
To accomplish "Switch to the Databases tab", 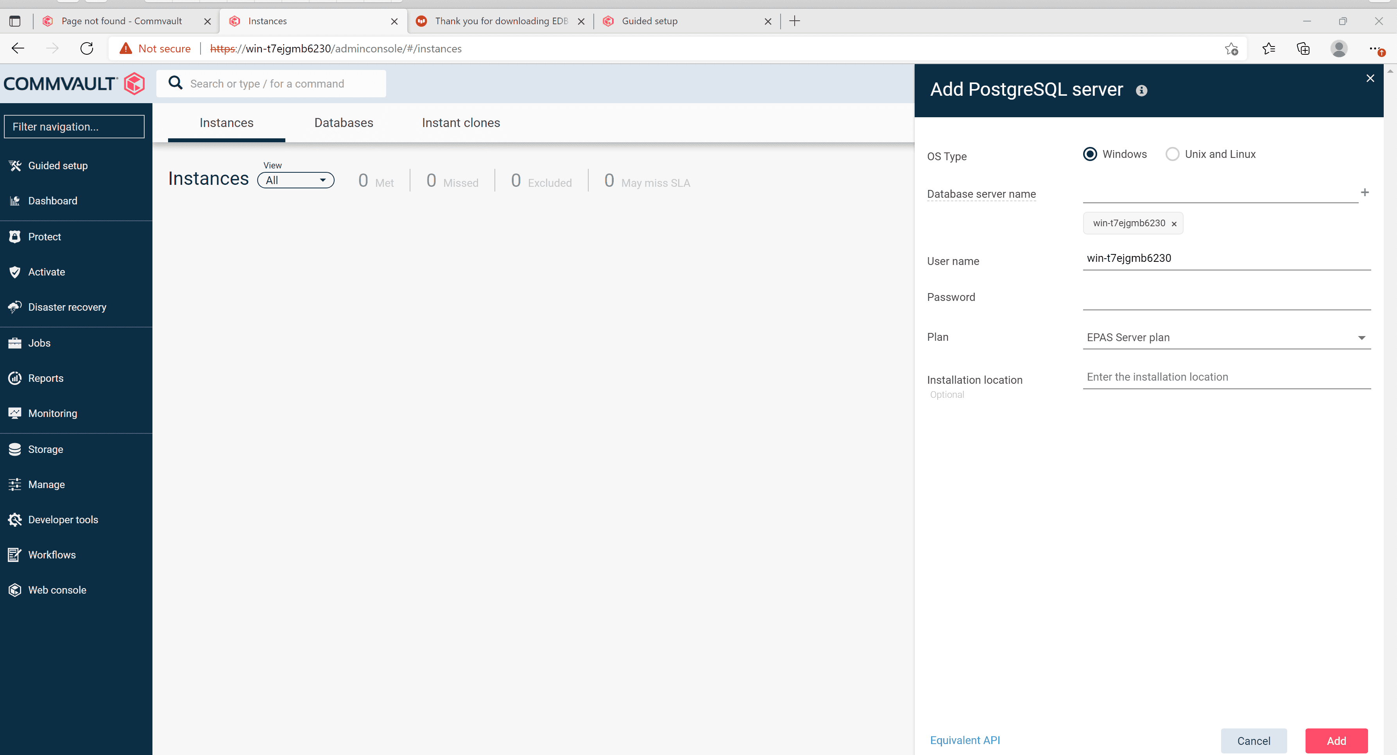I will click(x=343, y=122).
